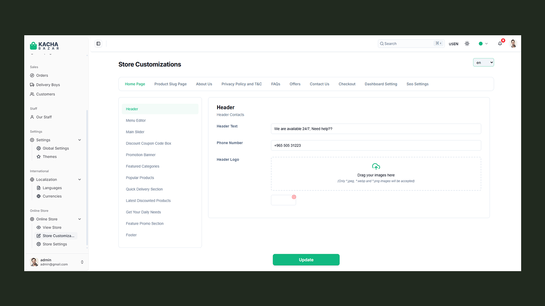The height and width of the screenshot is (306, 545).
Task: Select the Seo Settings tab
Action: point(417,84)
